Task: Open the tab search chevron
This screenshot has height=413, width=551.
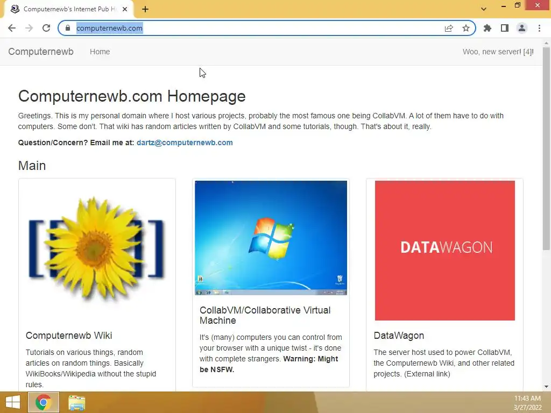Action: 484,9
